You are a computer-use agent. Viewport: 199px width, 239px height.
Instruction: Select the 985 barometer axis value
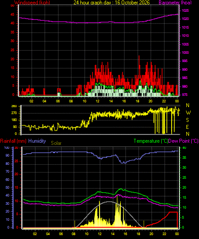point(185,78)
